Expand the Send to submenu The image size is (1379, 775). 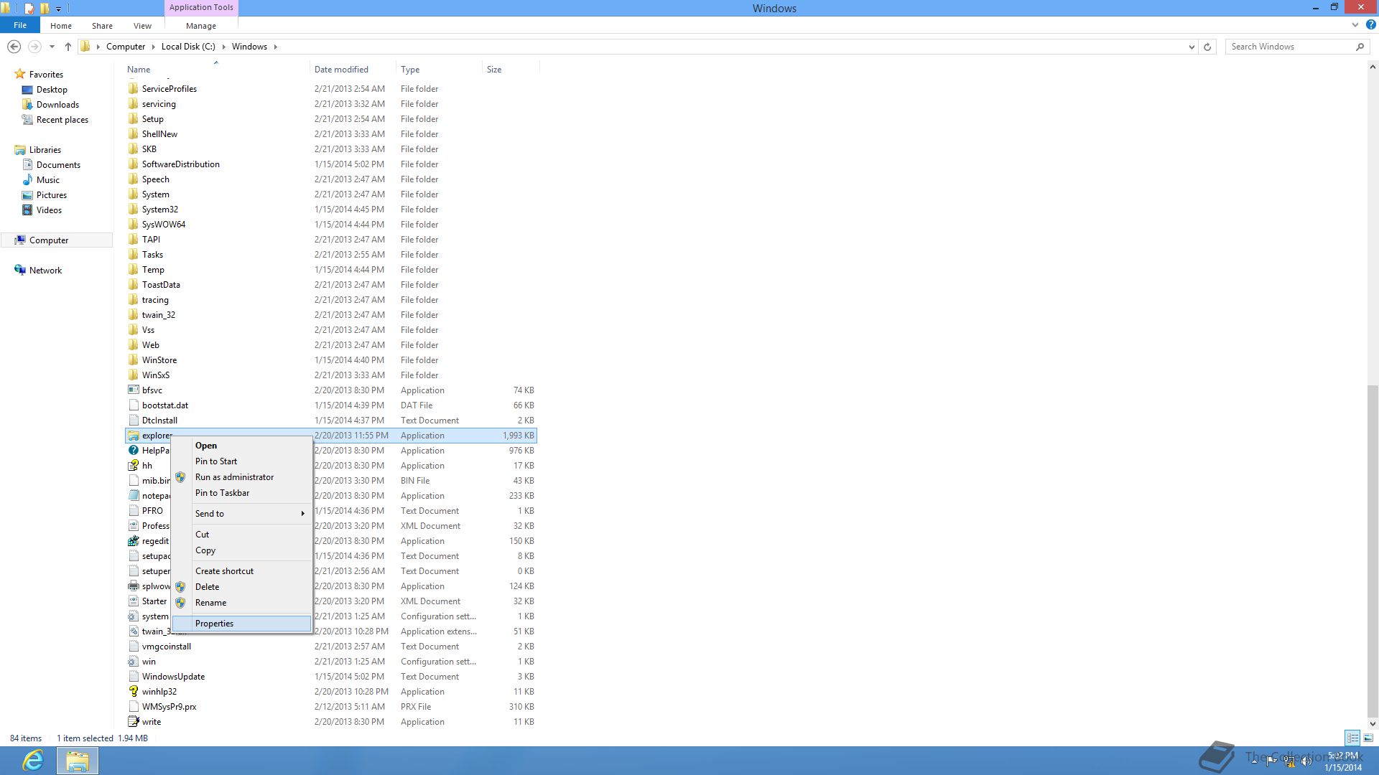[x=241, y=514]
